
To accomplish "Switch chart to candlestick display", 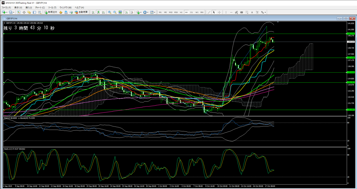I will coord(98,12).
